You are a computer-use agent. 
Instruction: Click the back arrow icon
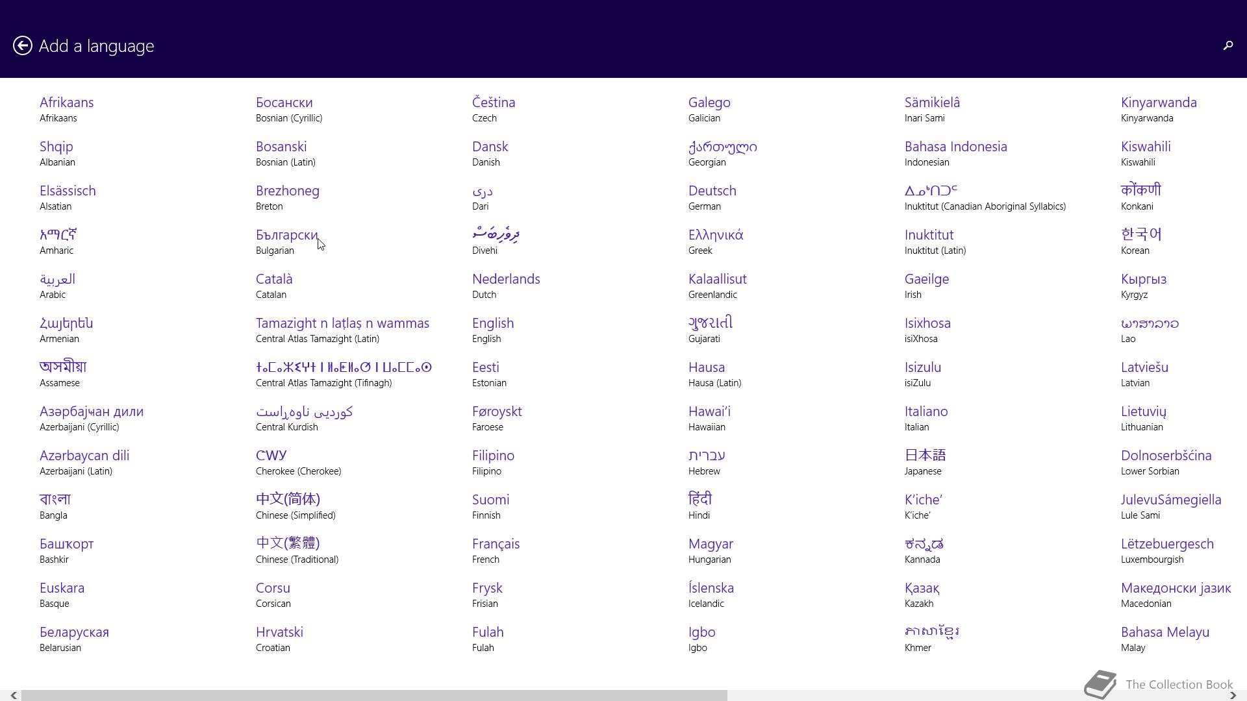coord(23,45)
